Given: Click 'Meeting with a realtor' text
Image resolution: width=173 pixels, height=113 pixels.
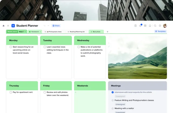Looking at the screenshot, I should 124,108.
